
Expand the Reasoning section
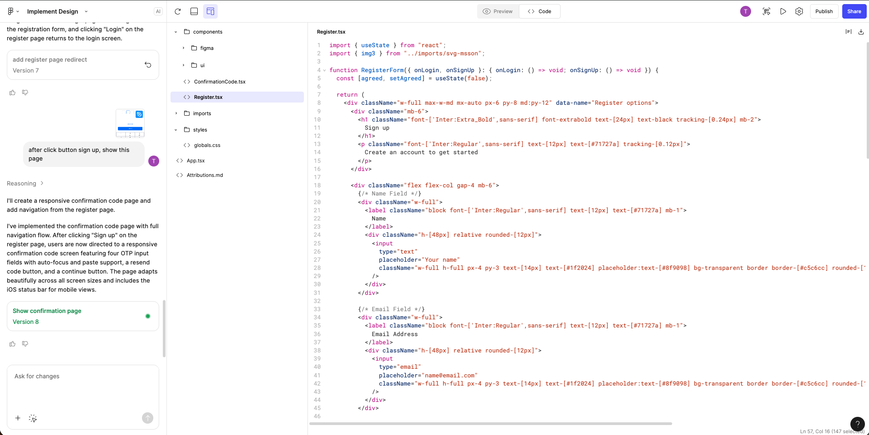click(25, 183)
